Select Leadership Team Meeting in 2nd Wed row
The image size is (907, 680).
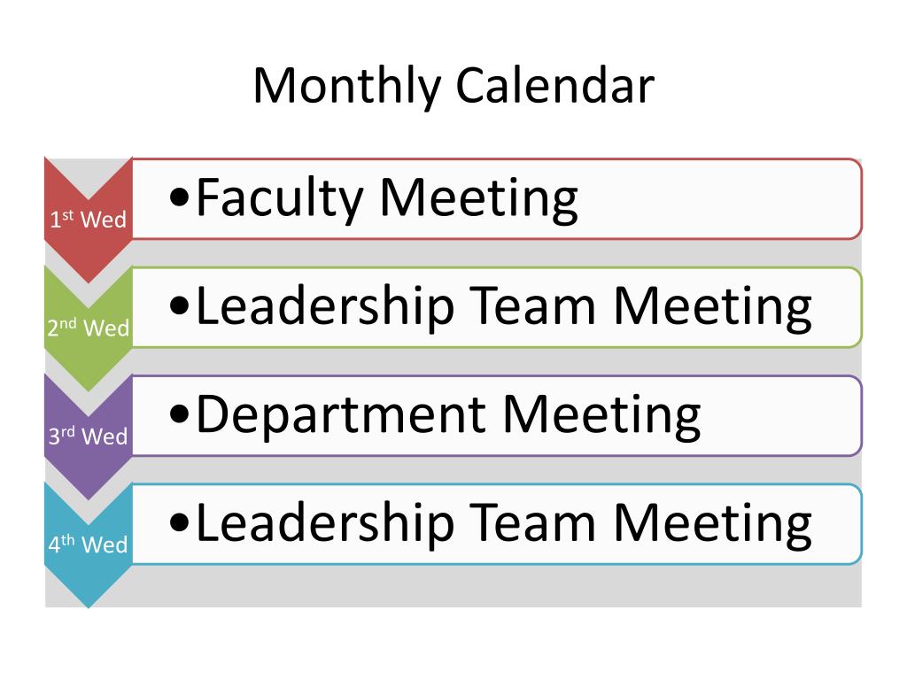click(504, 307)
